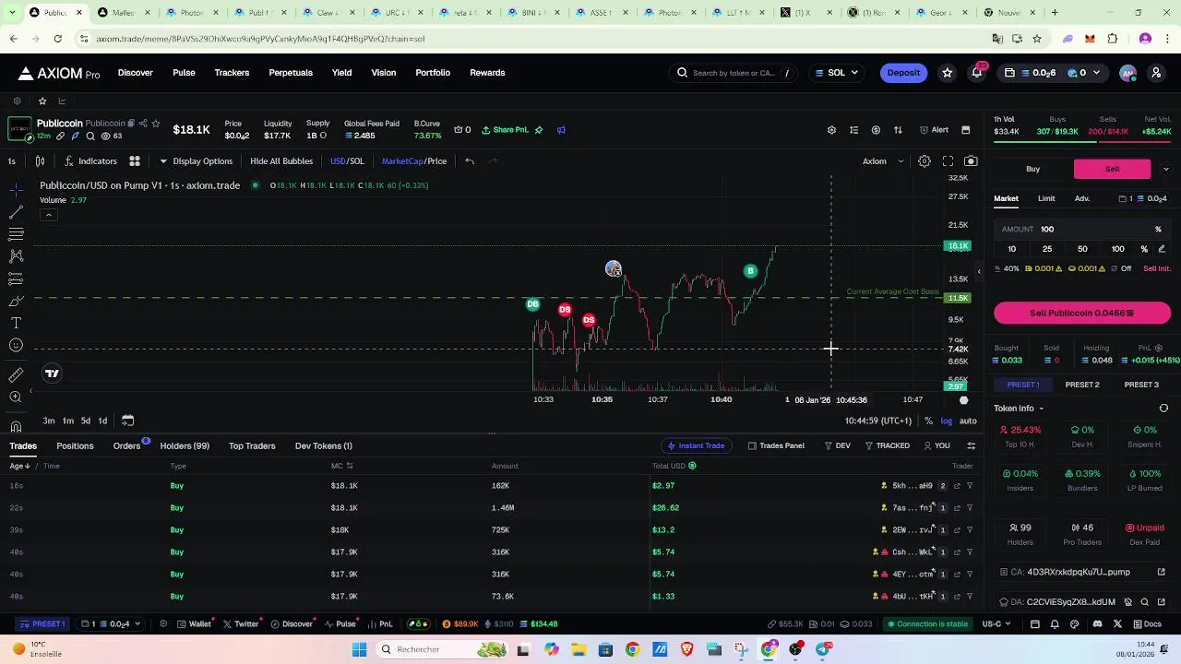Open the Dev Tokens (1) tab

324,446
